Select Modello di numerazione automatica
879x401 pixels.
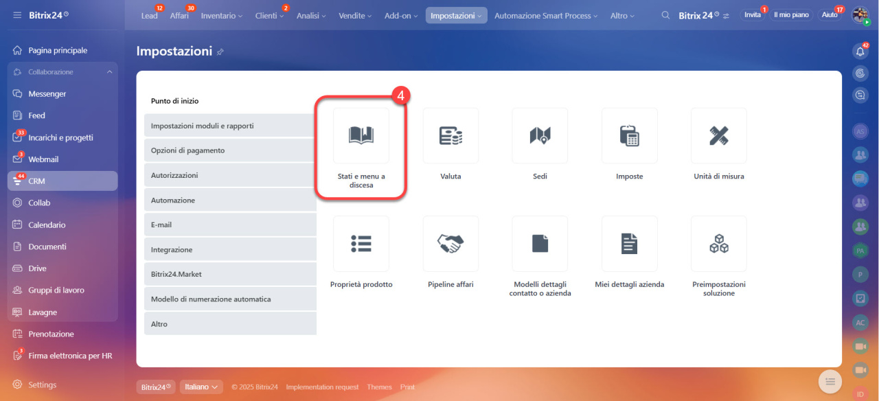point(230,299)
